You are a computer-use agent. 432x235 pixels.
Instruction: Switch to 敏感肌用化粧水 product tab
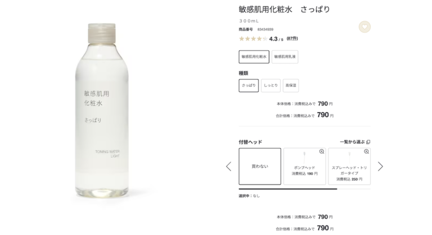254,57
